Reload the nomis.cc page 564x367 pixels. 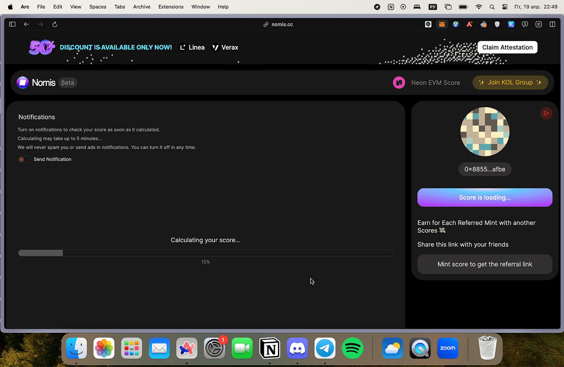pos(55,24)
